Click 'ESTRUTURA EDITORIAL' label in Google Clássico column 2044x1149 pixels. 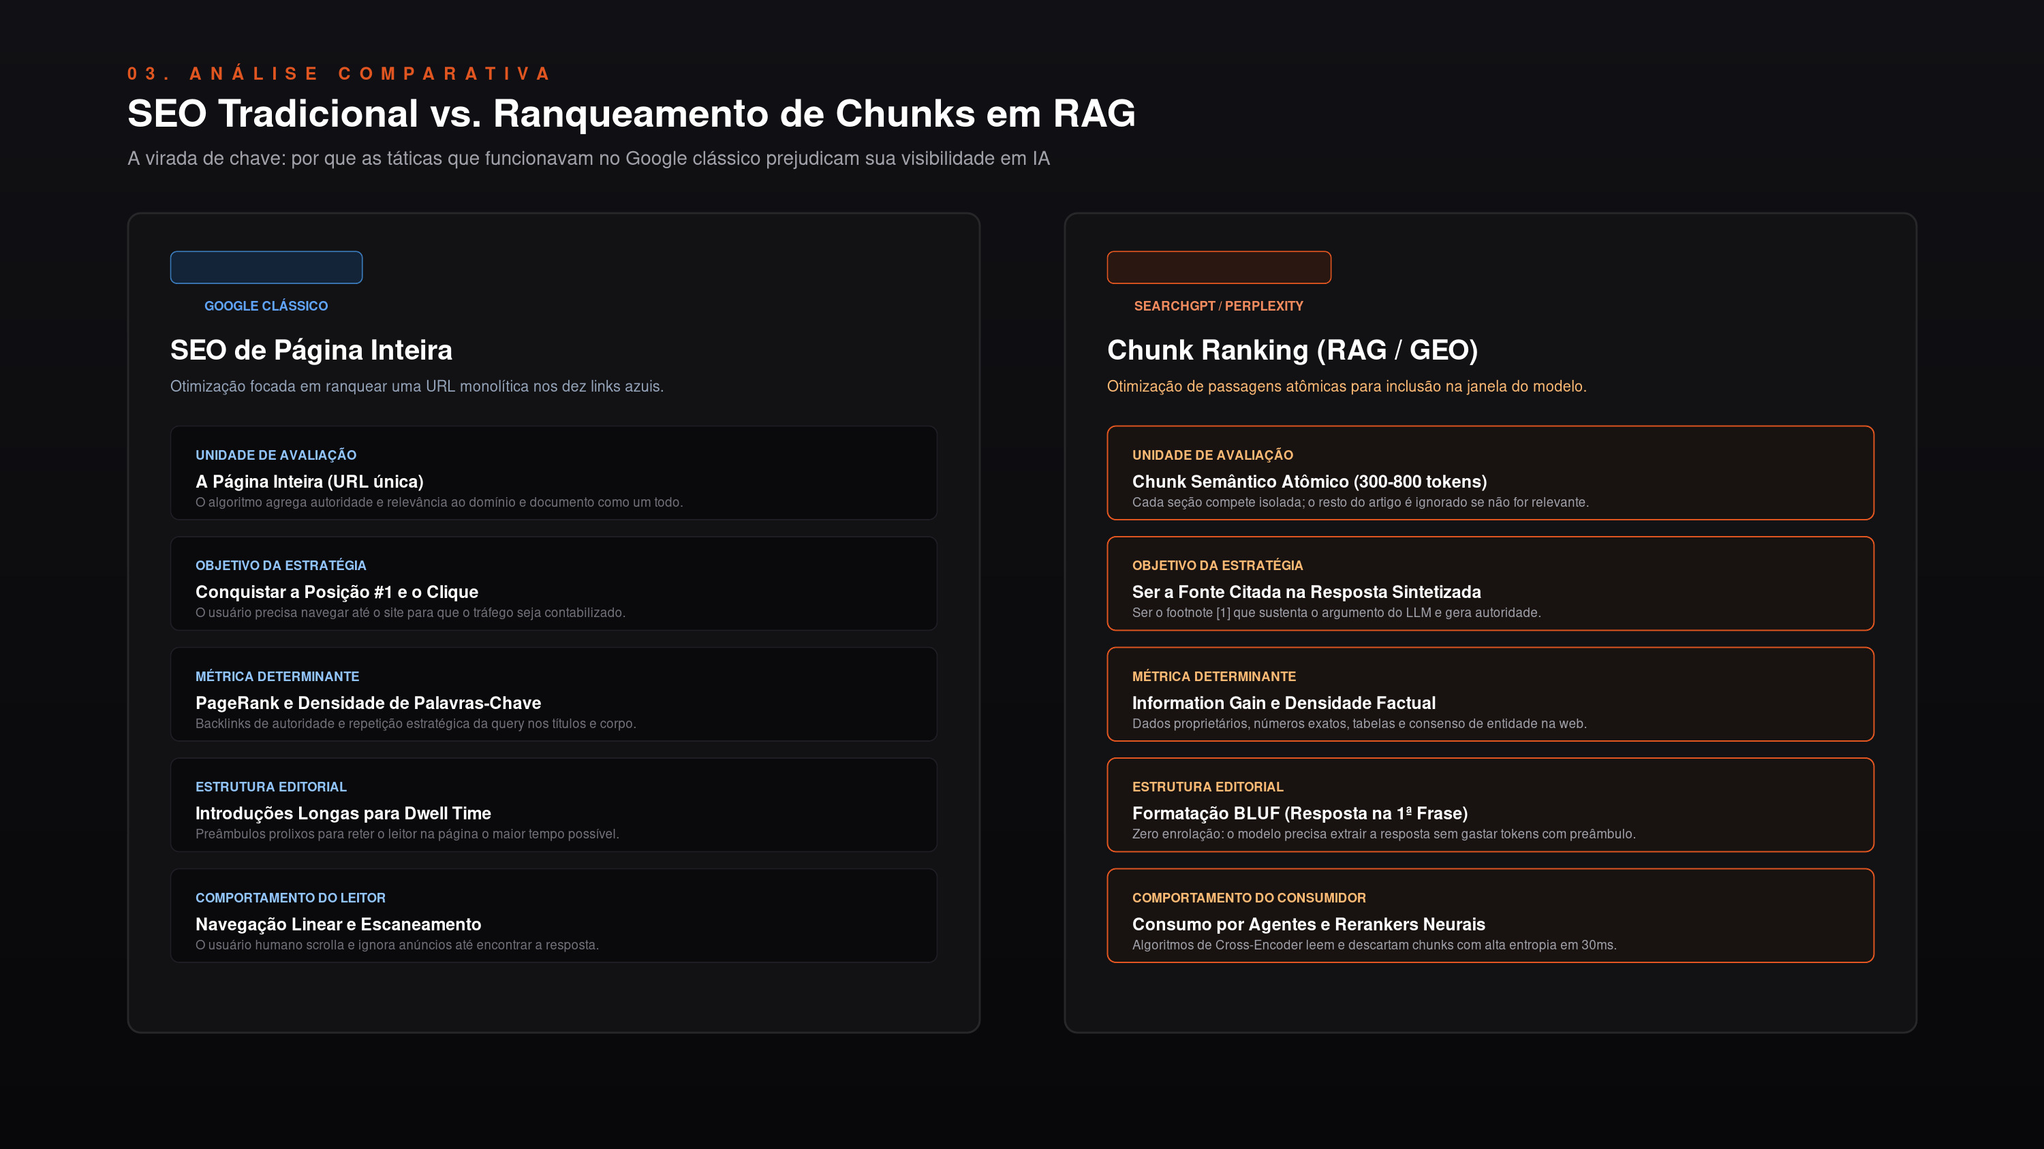coord(270,787)
